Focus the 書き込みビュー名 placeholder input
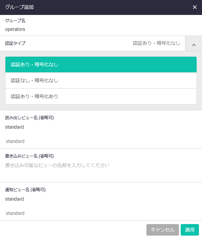This screenshot has height=239, width=202. point(101,165)
